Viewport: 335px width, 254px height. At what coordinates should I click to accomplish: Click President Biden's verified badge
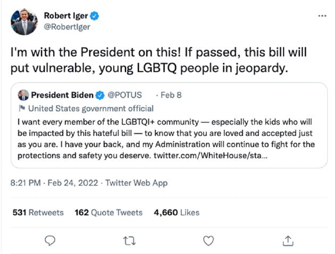coord(100,95)
